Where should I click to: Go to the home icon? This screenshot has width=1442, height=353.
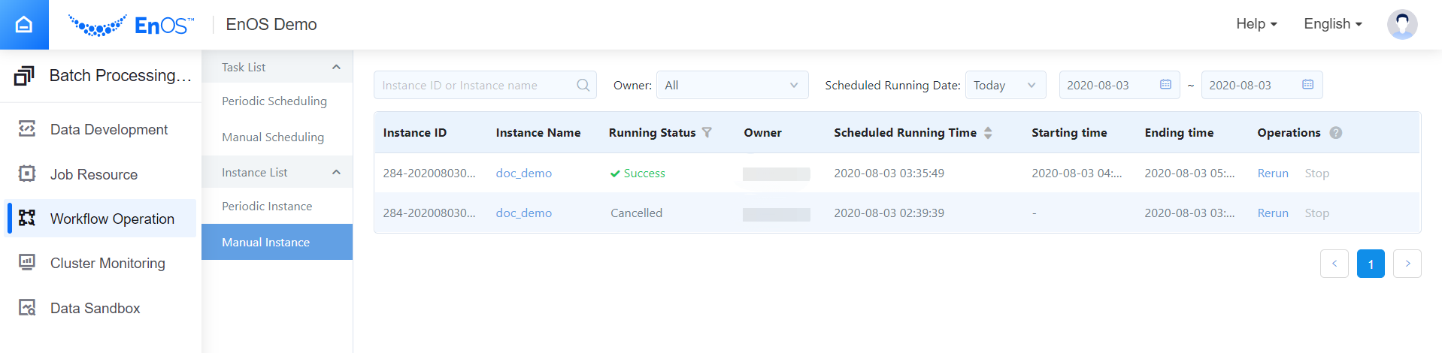[24, 25]
